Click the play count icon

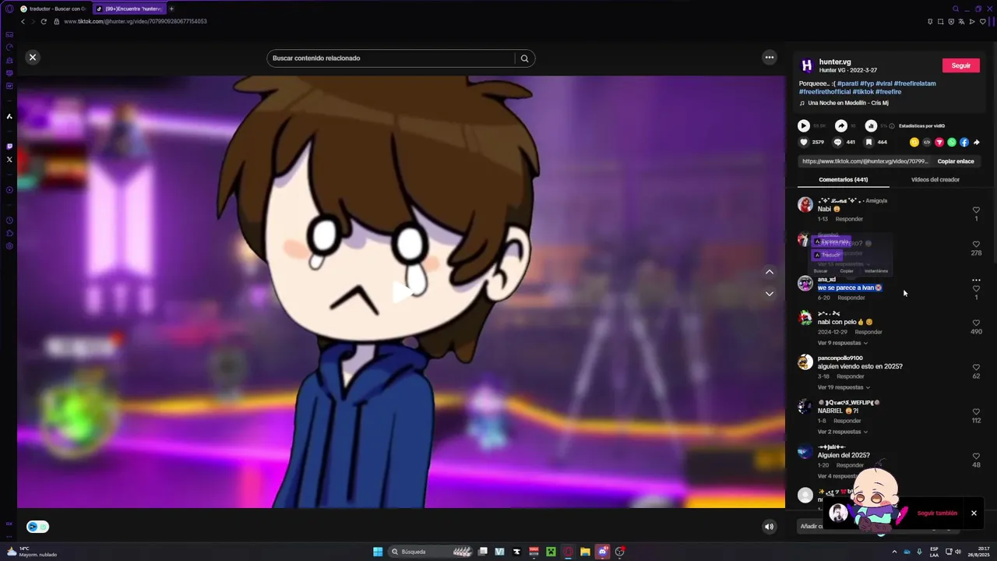[804, 125]
